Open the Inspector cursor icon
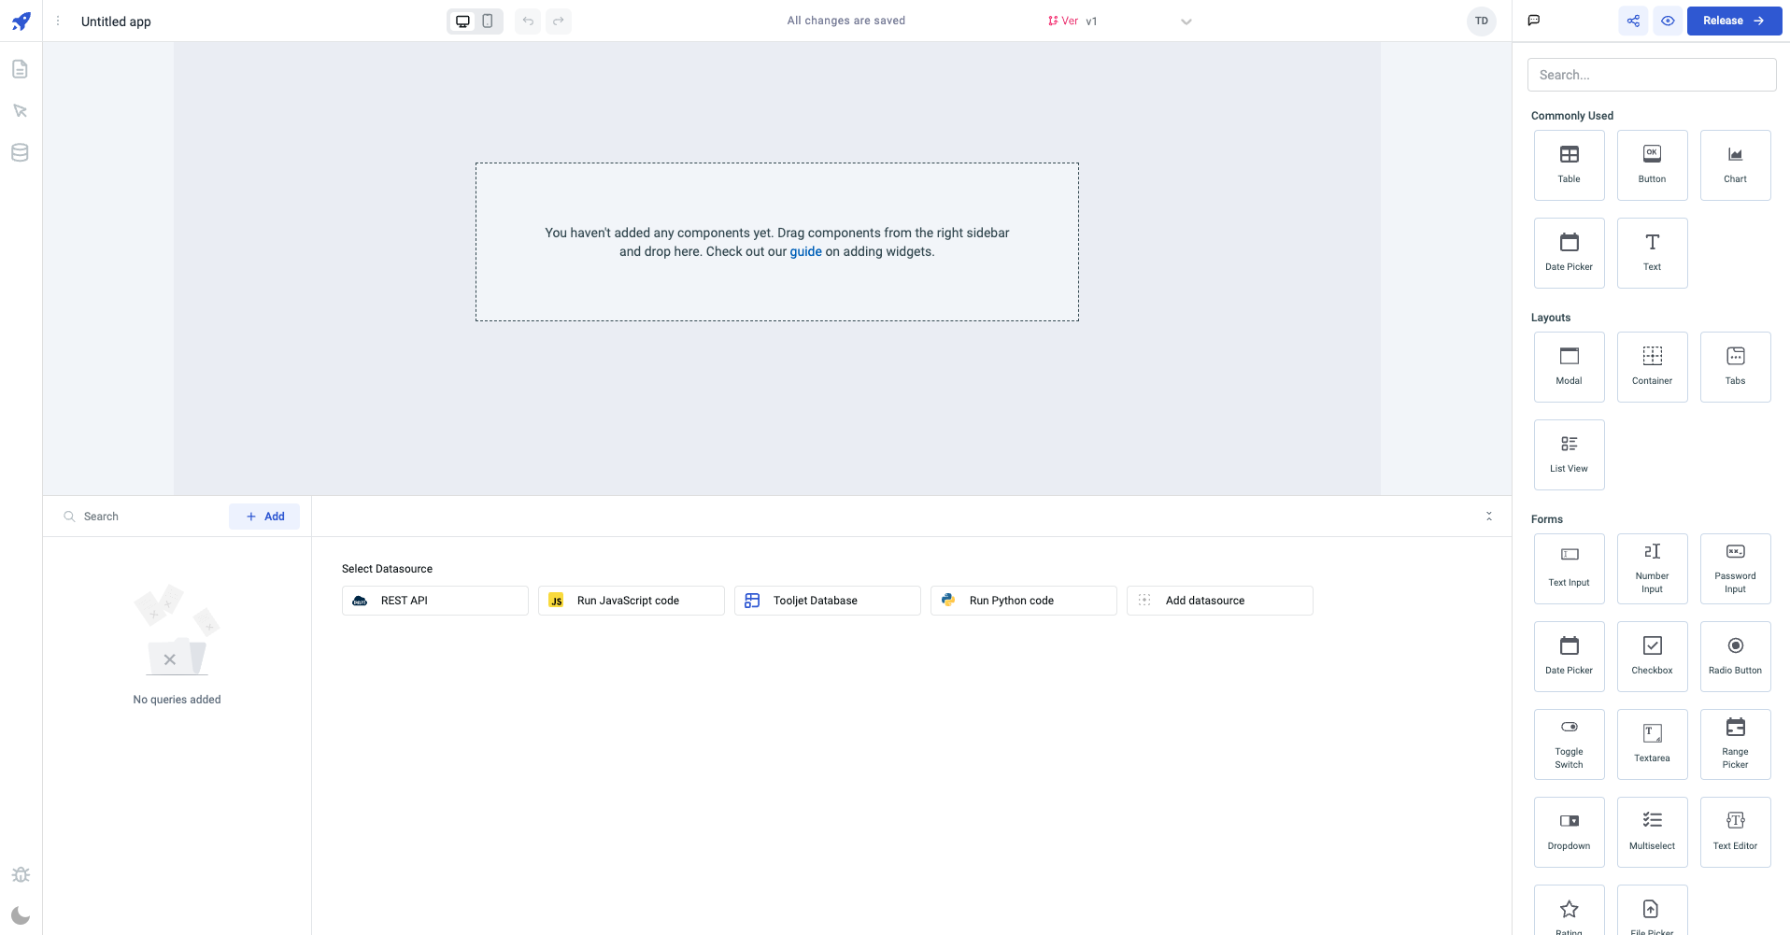 20,111
